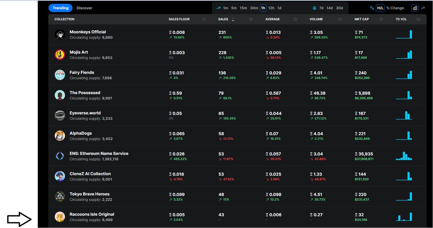Select the 12h timeframe

click(x=271, y=8)
